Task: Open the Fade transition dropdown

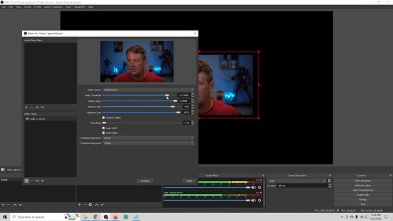Action: click(x=297, y=180)
